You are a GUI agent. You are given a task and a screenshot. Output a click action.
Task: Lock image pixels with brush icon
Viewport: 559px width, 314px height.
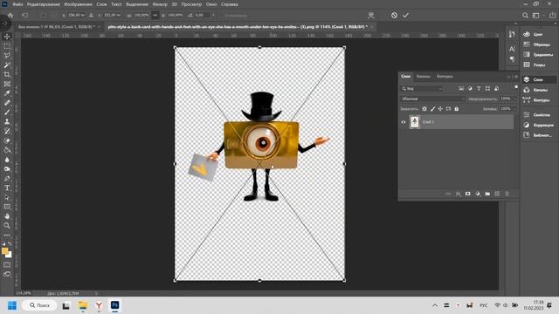[432, 109]
